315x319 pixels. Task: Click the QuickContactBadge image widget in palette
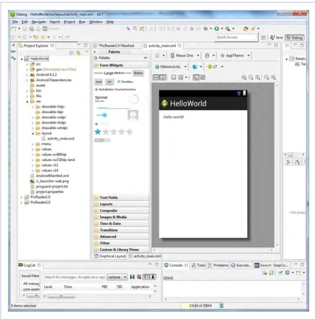(x=133, y=115)
